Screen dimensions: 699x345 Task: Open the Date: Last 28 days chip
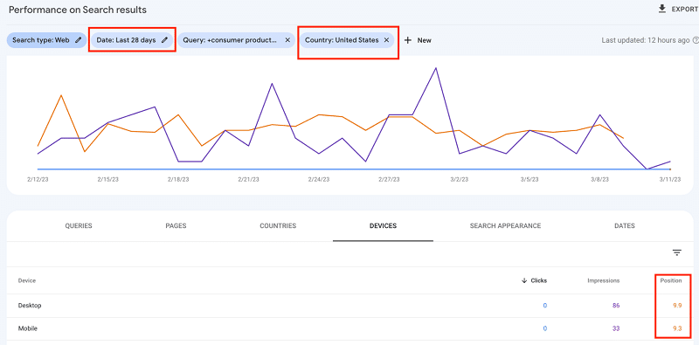click(x=133, y=40)
